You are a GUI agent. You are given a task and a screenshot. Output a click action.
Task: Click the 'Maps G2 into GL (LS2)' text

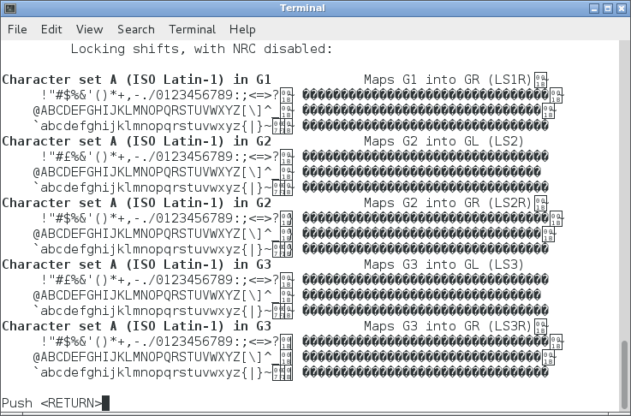443,141
